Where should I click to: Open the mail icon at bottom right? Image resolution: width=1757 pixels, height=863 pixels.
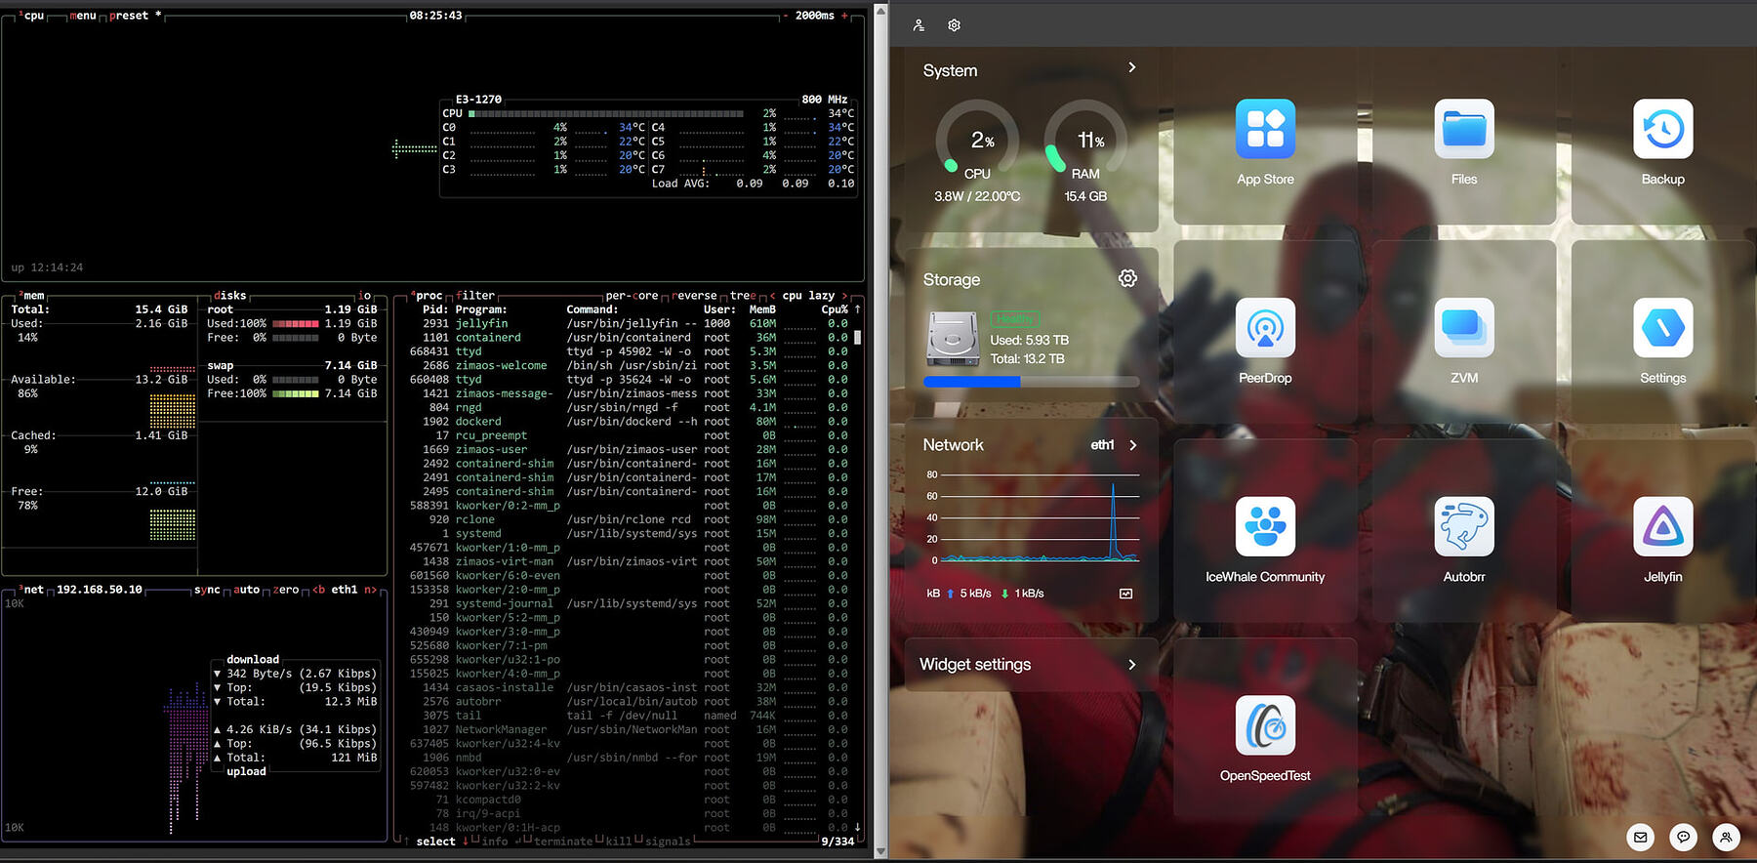click(1641, 837)
